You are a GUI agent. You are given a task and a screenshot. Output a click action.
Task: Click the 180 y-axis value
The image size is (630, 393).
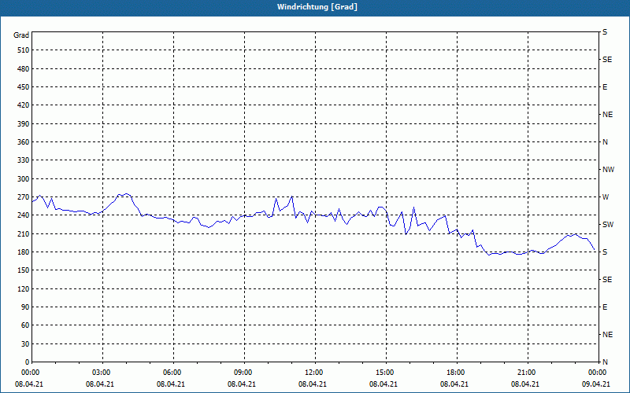coord(24,252)
